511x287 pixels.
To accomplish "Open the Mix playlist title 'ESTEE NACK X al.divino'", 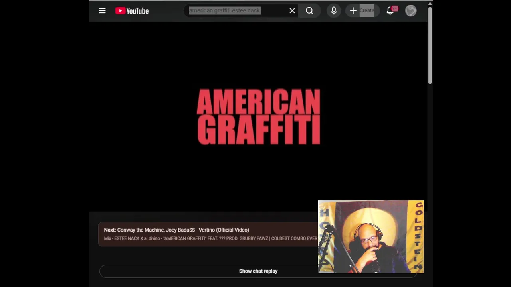I will pos(210,238).
